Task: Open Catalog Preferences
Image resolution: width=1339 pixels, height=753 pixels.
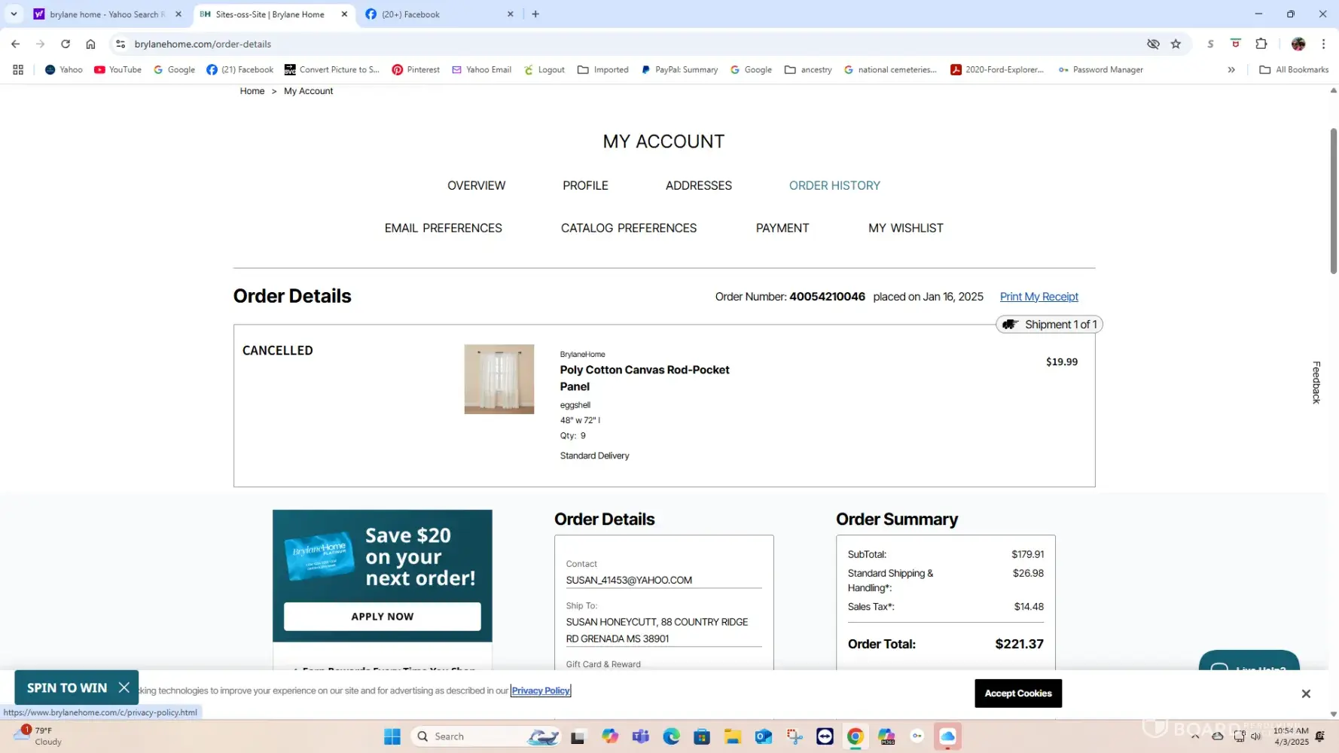Action: click(x=629, y=228)
